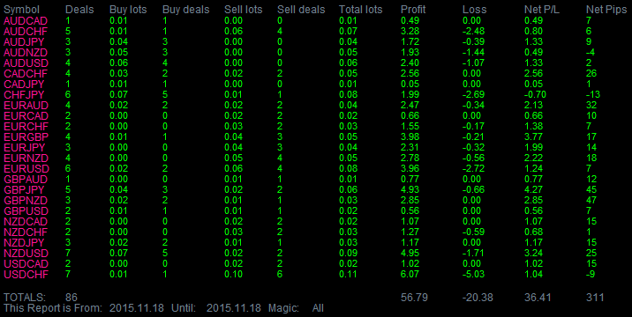The image size is (632, 317).
Task: Click the total profit value 56.79
Action: click(414, 298)
